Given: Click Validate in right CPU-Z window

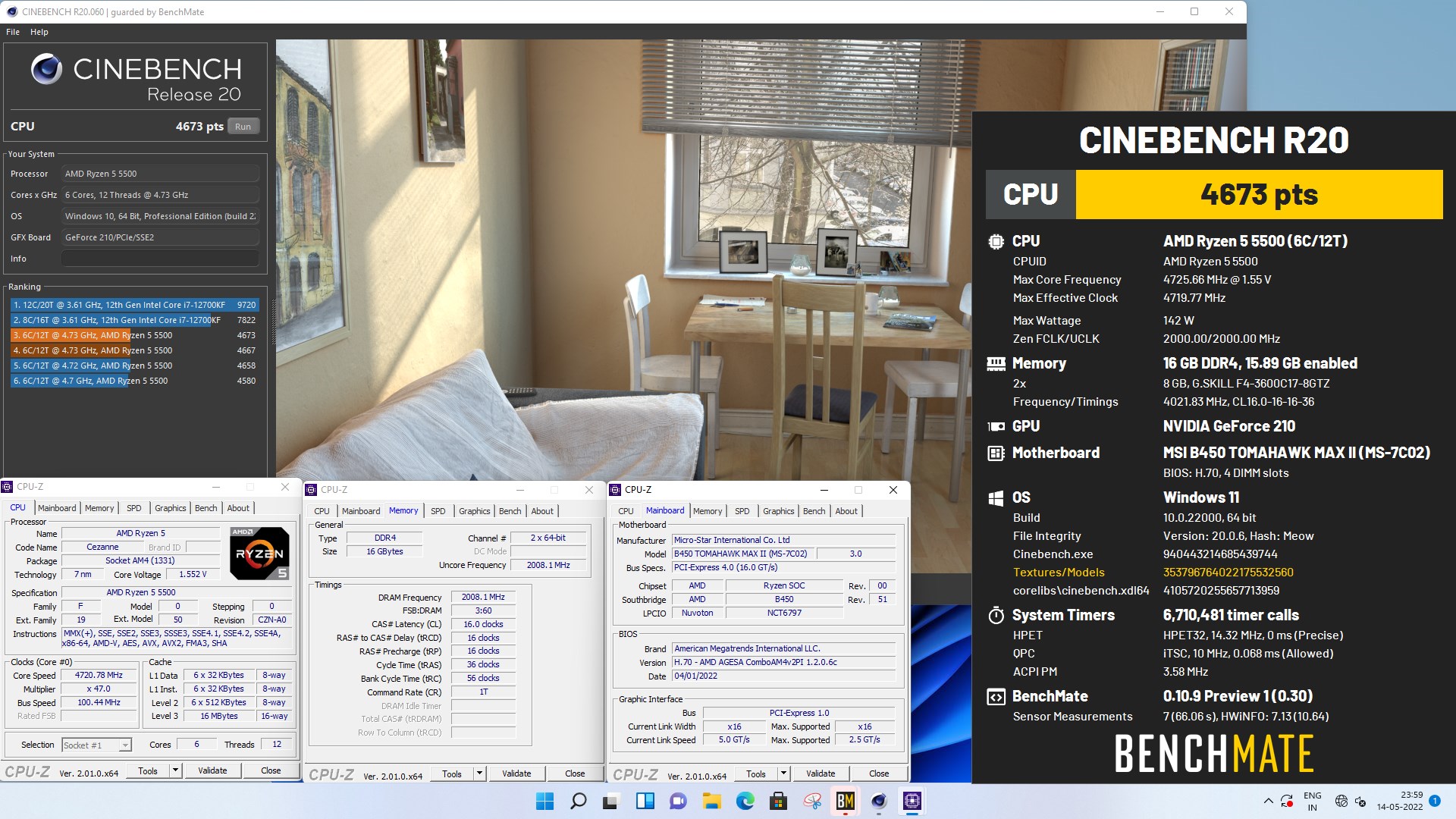Looking at the screenshot, I should point(821,773).
